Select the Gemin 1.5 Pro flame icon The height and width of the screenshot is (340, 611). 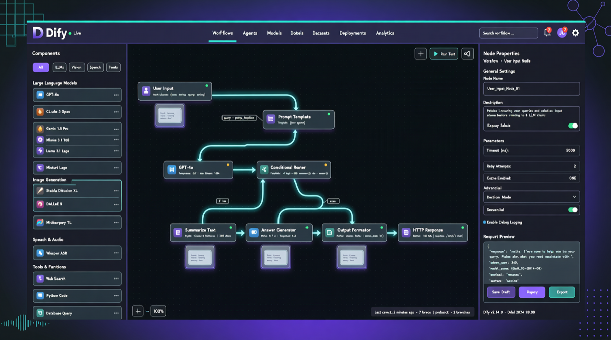40,129
